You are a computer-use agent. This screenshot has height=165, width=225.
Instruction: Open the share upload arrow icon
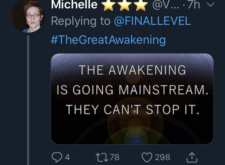click(x=192, y=157)
